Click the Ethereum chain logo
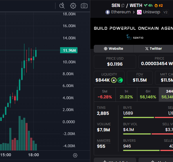 (x=108, y=12)
